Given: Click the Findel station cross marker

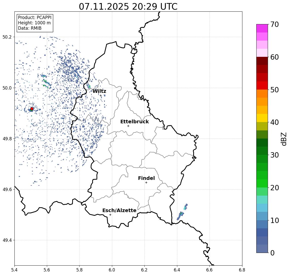Looking at the screenshot, I should point(146,183).
